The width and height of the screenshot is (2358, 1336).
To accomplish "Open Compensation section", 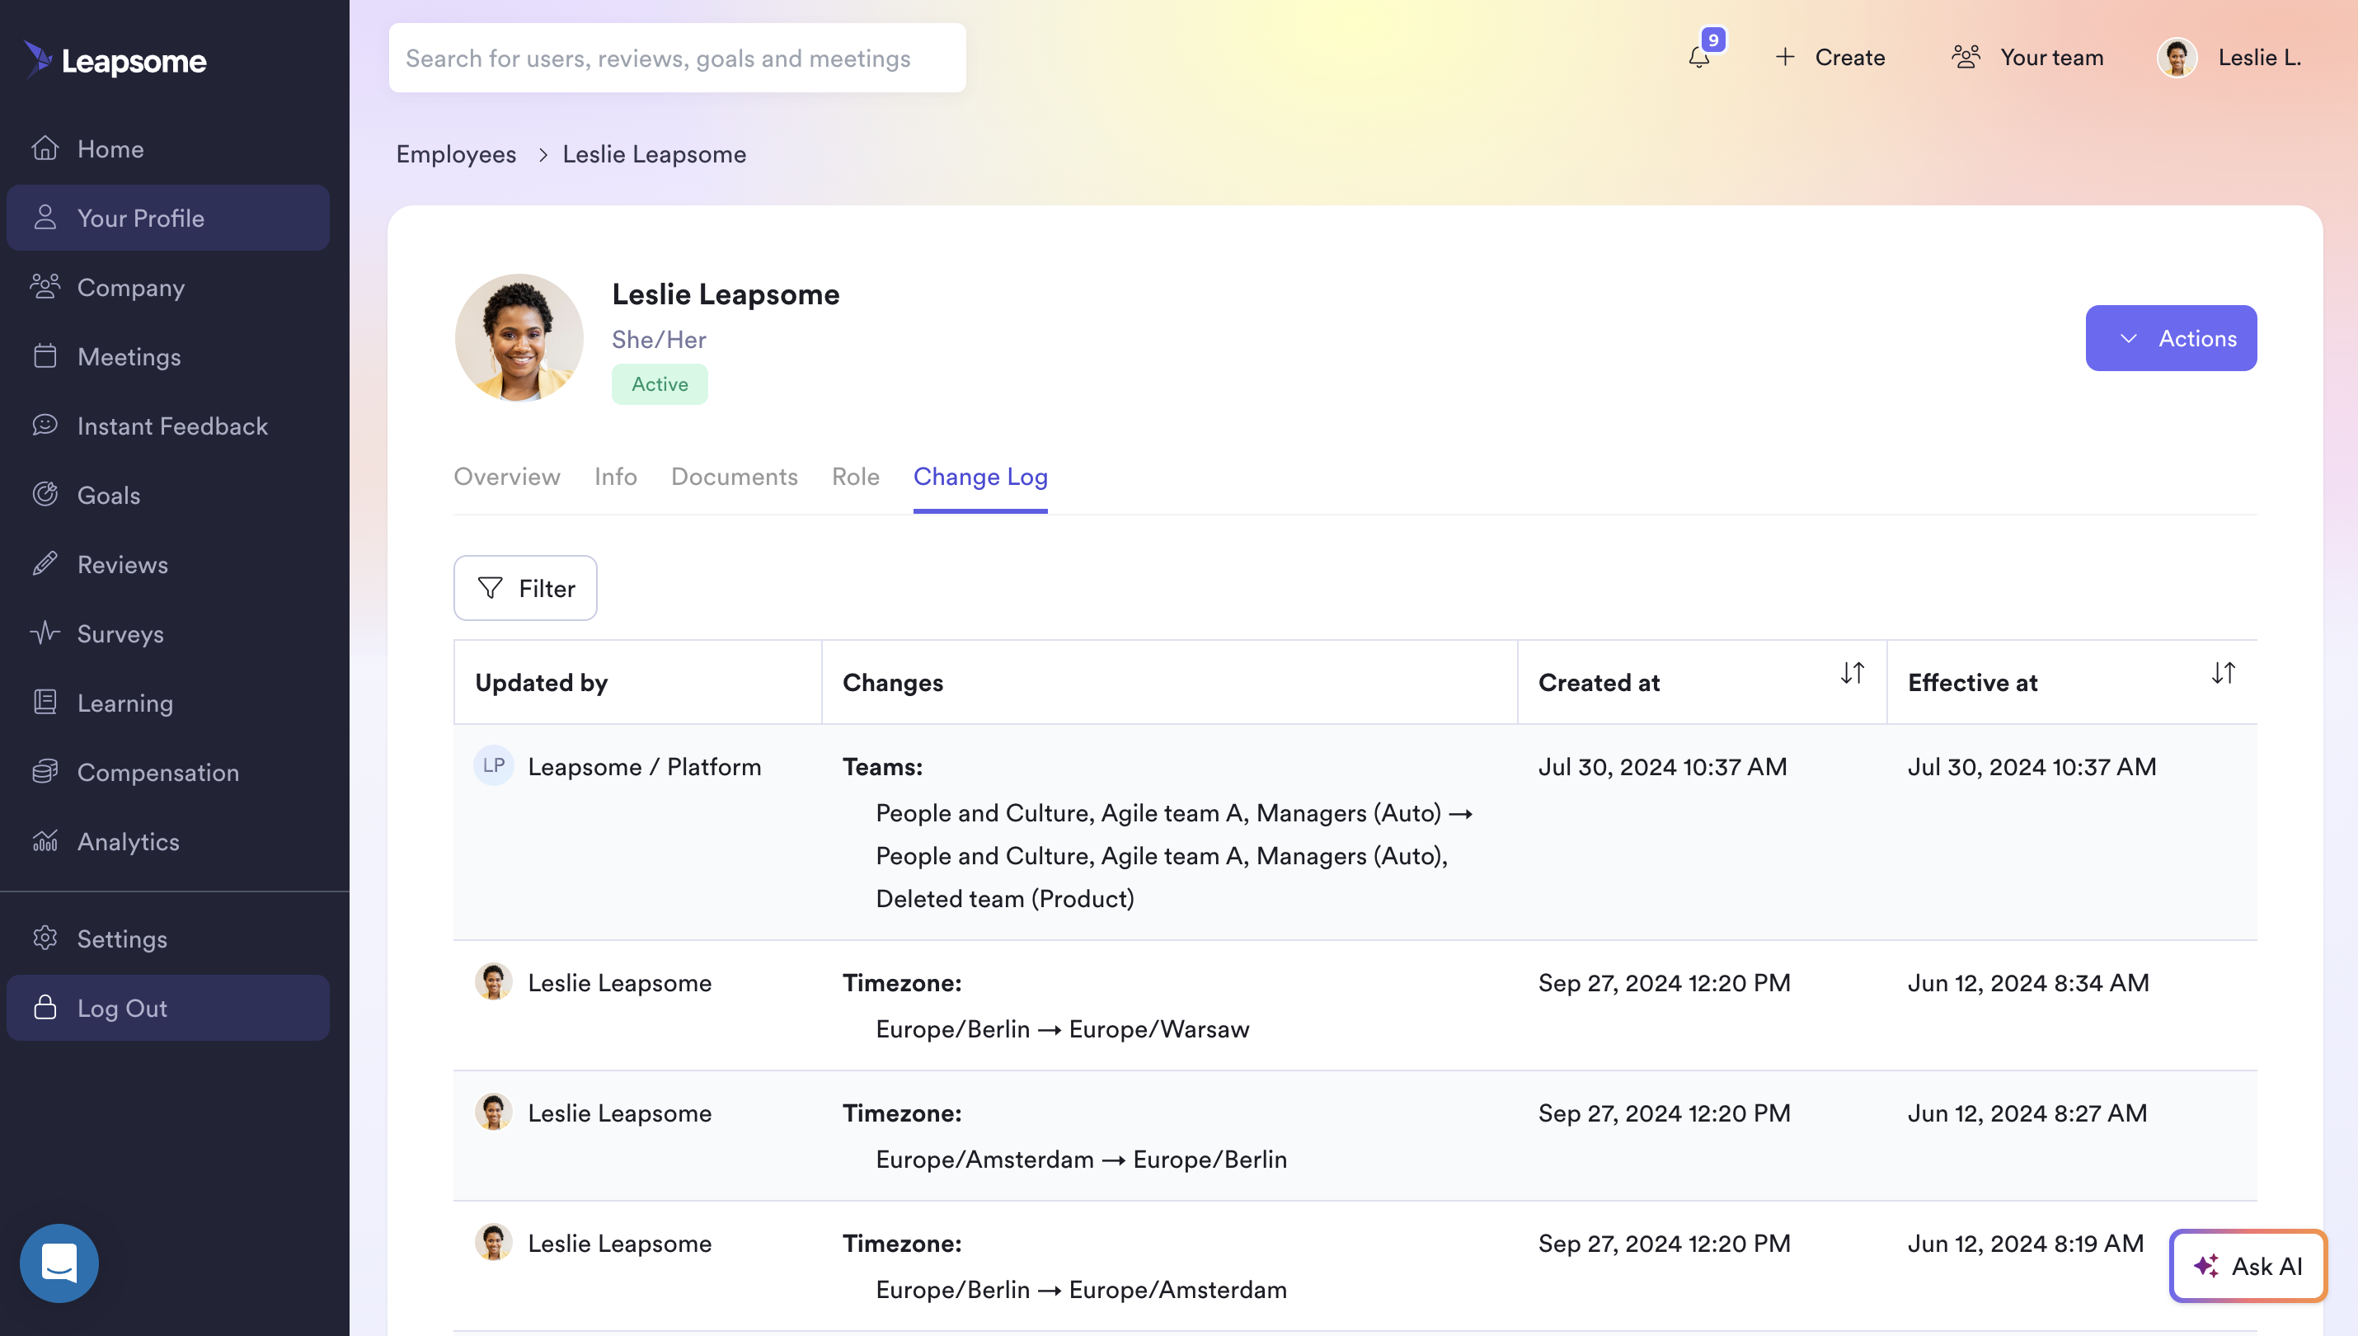I will (x=168, y=772).
